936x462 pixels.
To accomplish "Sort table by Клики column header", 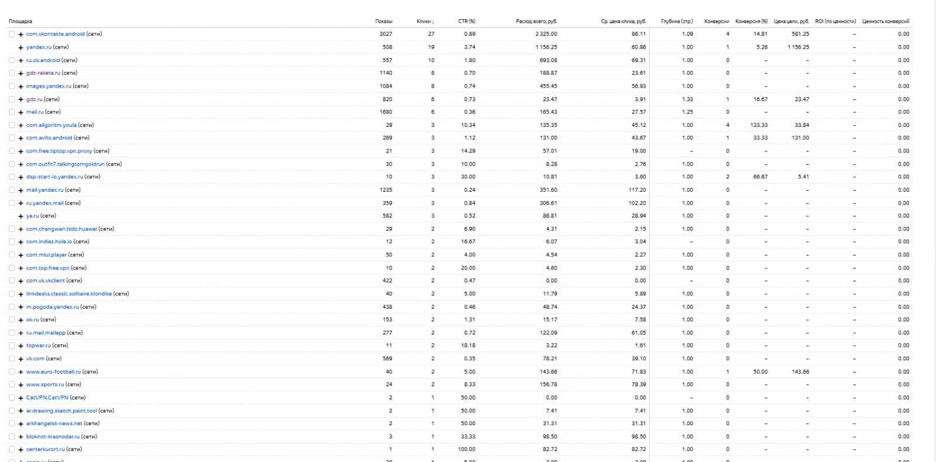I will [425, 22].
